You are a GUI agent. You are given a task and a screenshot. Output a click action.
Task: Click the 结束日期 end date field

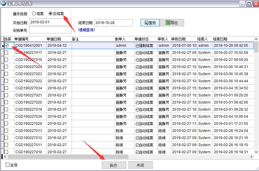(113, 22)
